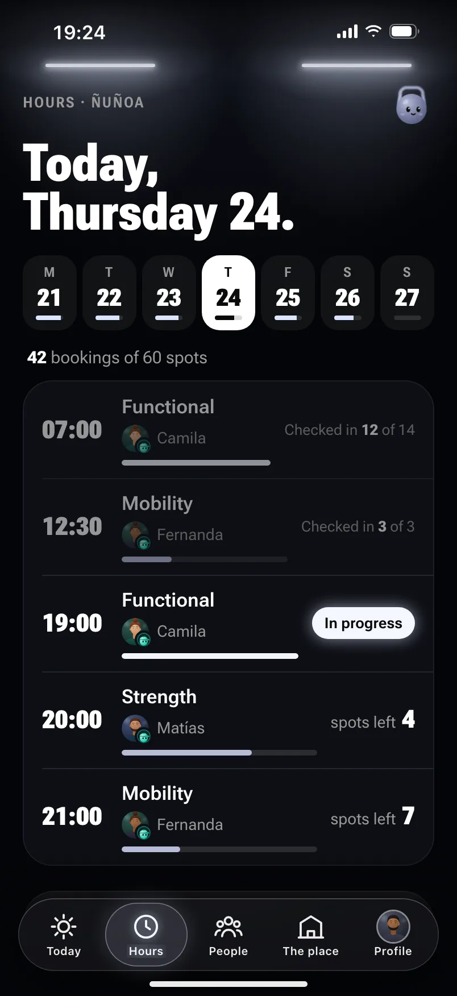Image resolution: width=457 pixels, height=996 pixels.
Task: Tap Fernanda avatar in 21:00 Mobility class
Action: (x=136, y=825)
